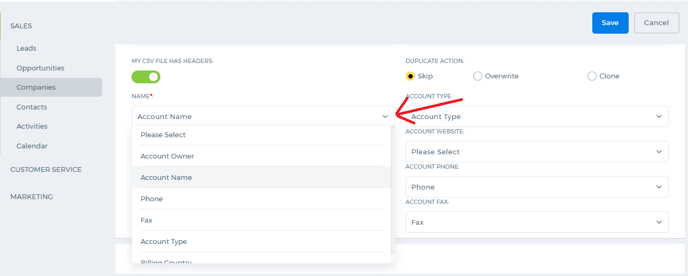This screenshot has height=276, width=688.
Task: Open the Account Fax dropdown
Action: (537, 222)
